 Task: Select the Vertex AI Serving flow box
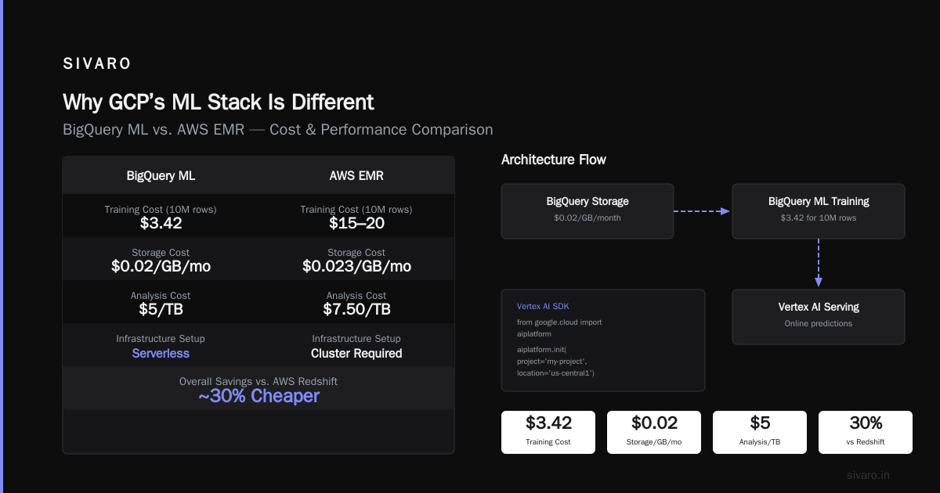click(819, 317)
